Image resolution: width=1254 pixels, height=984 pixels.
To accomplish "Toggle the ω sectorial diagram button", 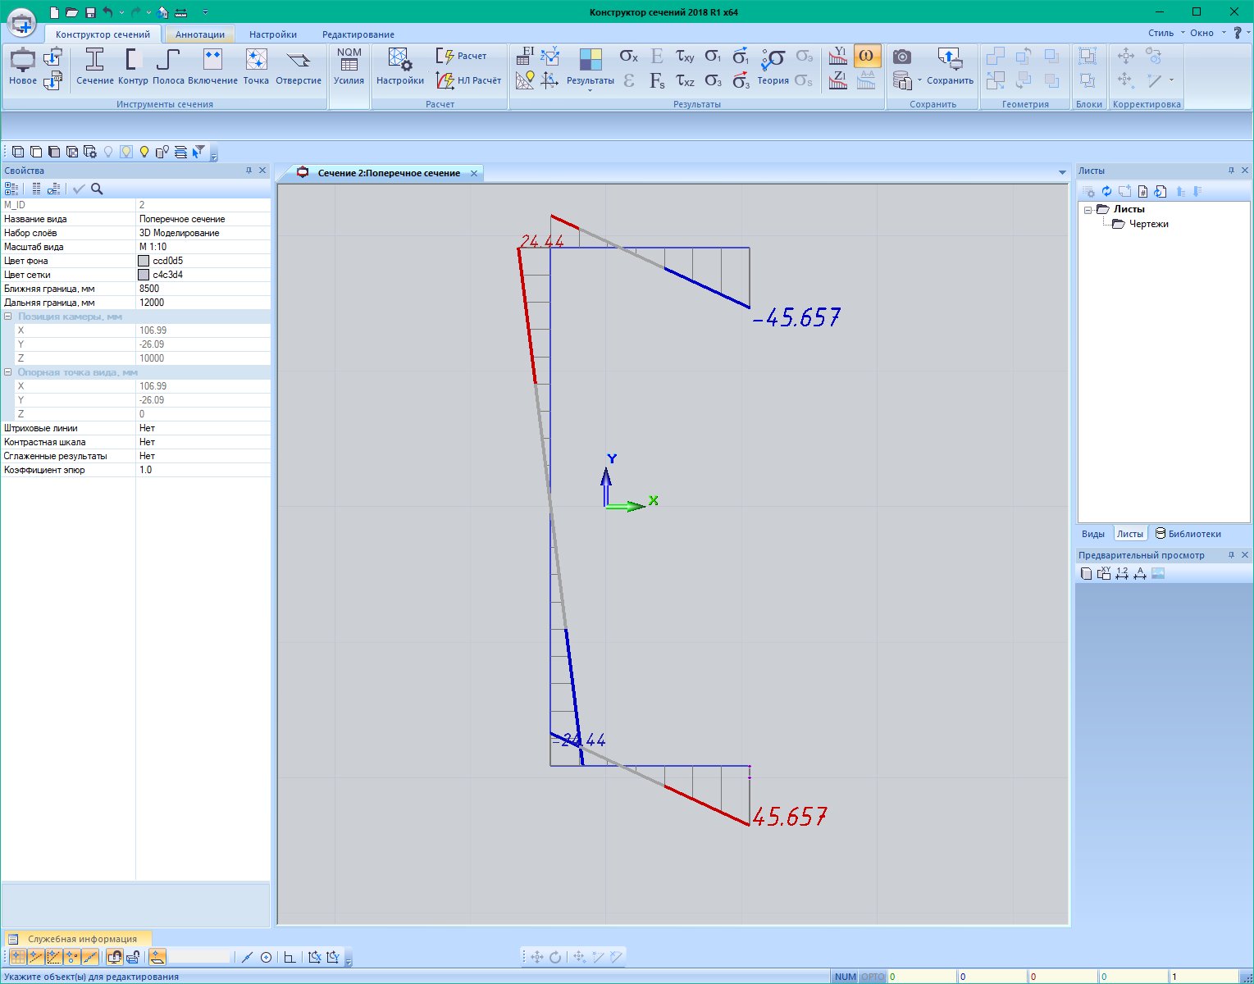I will coord(866,56).
